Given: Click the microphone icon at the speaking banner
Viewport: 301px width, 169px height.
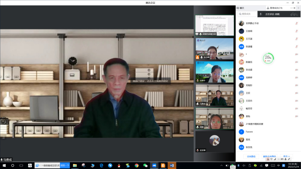Looking at the screenshot, I should pos(260,14).
